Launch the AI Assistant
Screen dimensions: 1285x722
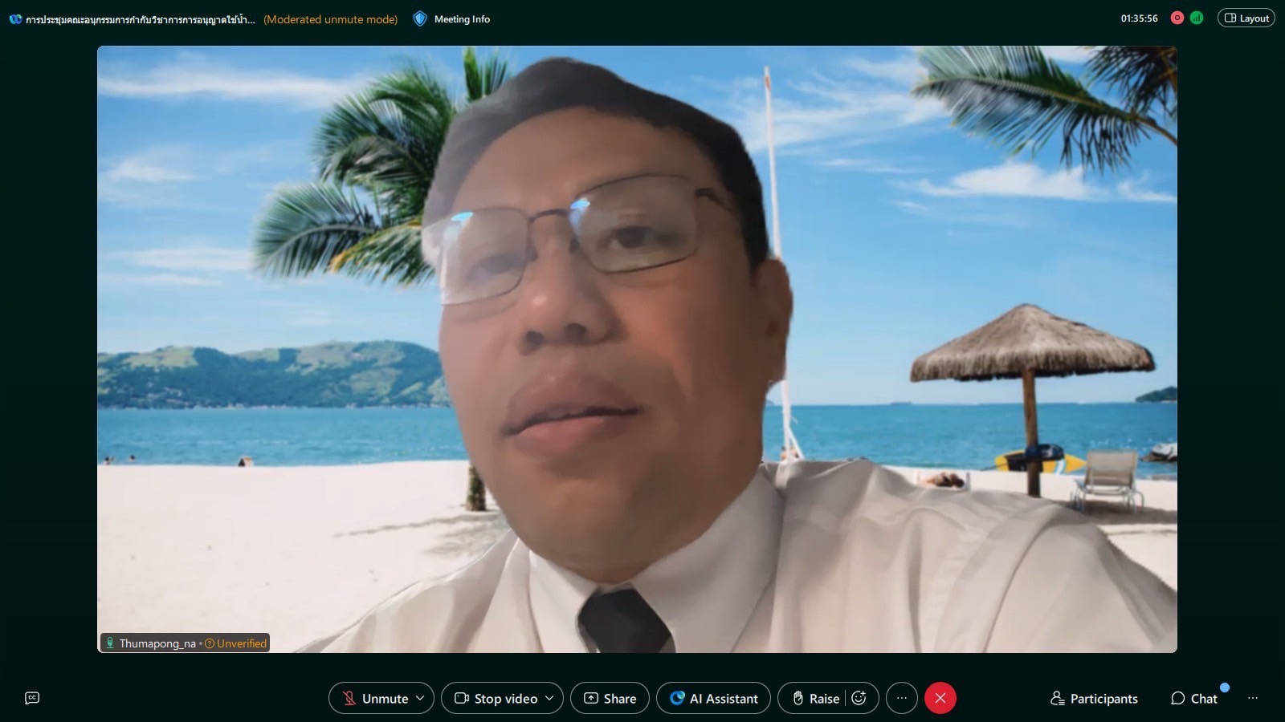click(x=713, y=698)
